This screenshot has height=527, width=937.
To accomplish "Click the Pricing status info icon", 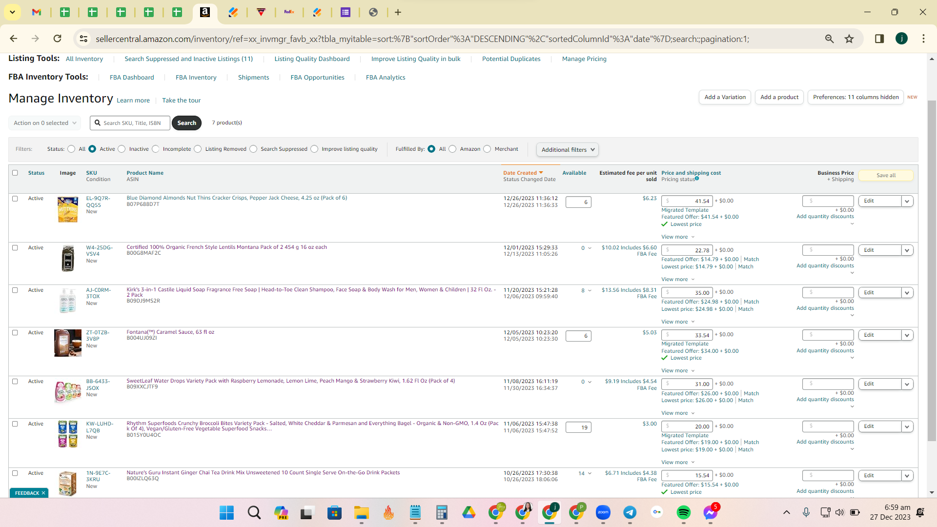I will pyautogui.click(x=697, y=179).
